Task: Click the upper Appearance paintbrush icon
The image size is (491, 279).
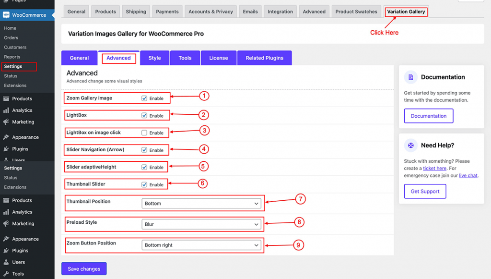Action: [x=6, y=137]
